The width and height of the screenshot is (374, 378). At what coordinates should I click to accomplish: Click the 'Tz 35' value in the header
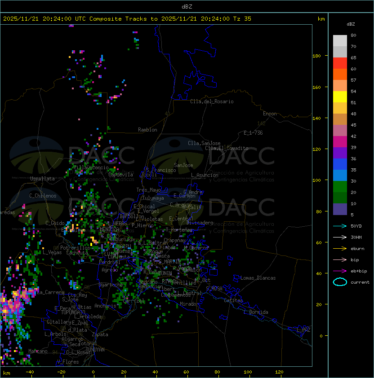tap(242, 19)
